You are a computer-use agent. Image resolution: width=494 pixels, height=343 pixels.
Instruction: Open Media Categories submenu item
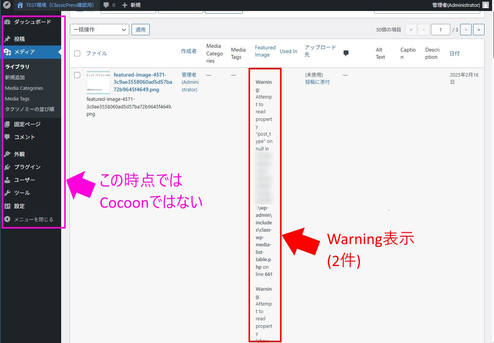[x=24, y=88]
